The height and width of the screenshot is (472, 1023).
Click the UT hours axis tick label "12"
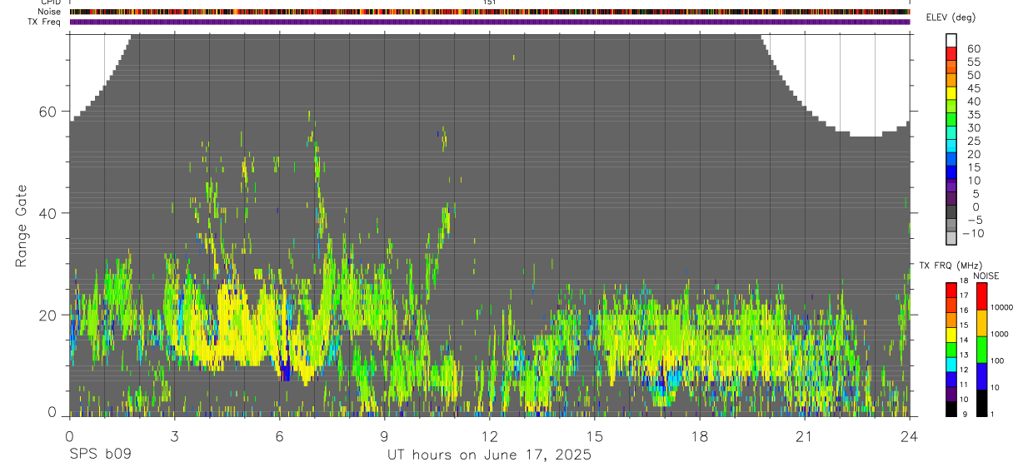point(490,436)
